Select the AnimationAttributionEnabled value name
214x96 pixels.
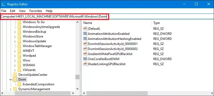point(109,34)
